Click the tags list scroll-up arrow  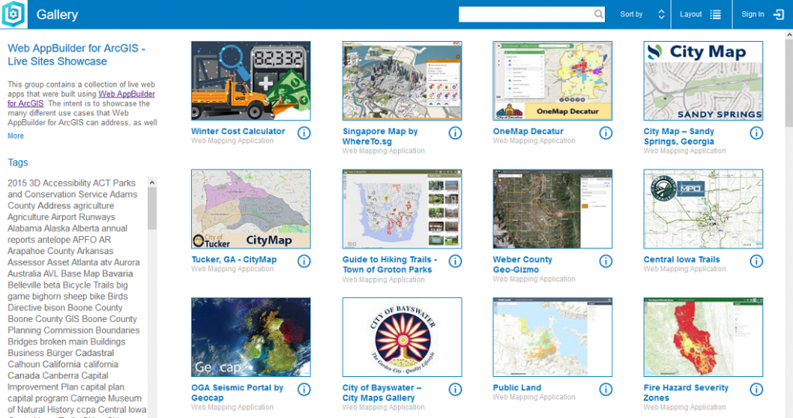152,182
